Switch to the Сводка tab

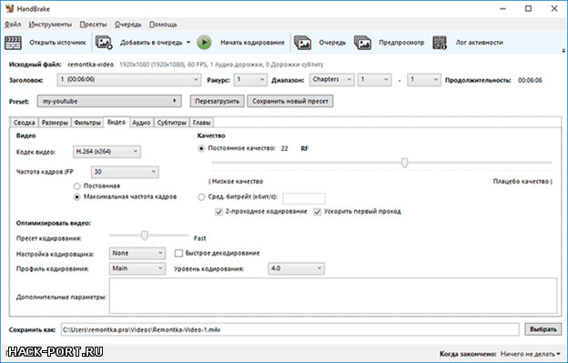pyautogui.click(x=25, y=123)
